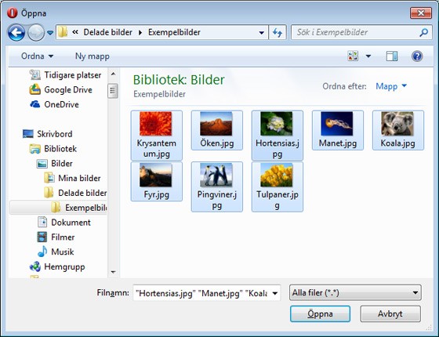Select Tidigare platser in sidebar
The width and height of the screenshot is (439, 337).
(x=65, y=75)
